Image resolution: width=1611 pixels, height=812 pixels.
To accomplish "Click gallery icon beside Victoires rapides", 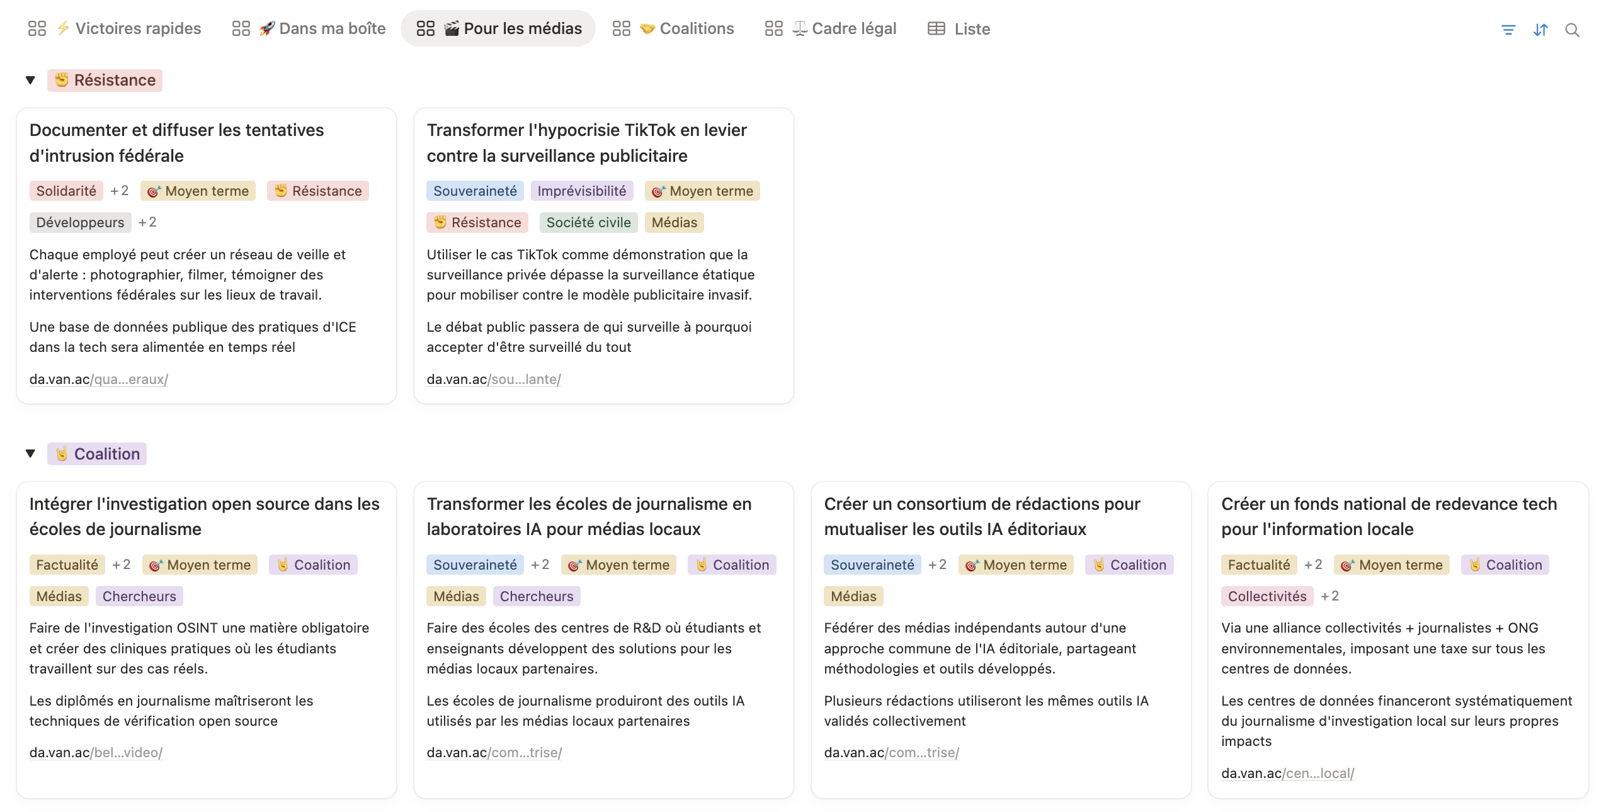I will (37, 28).
